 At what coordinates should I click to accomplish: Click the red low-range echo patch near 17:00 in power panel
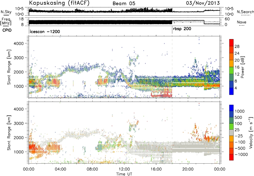point(162,93)
